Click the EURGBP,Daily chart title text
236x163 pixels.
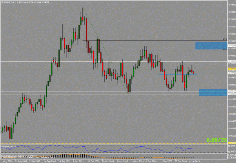click(9, 2)
